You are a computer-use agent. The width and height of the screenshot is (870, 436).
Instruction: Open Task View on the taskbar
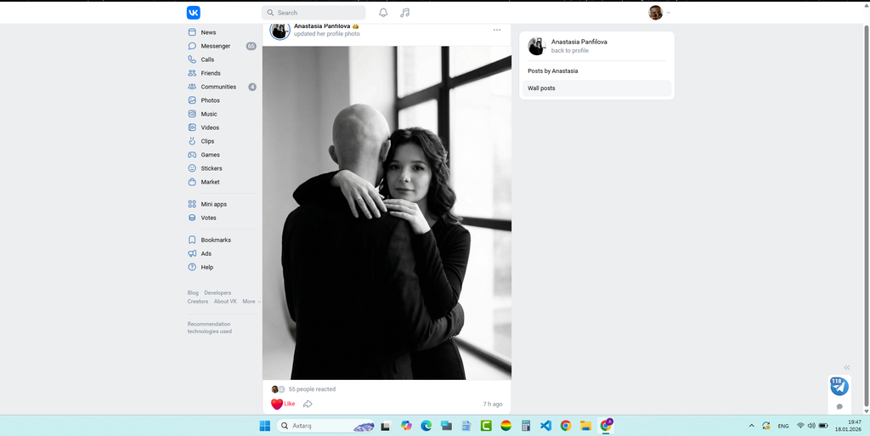[386, 426]
